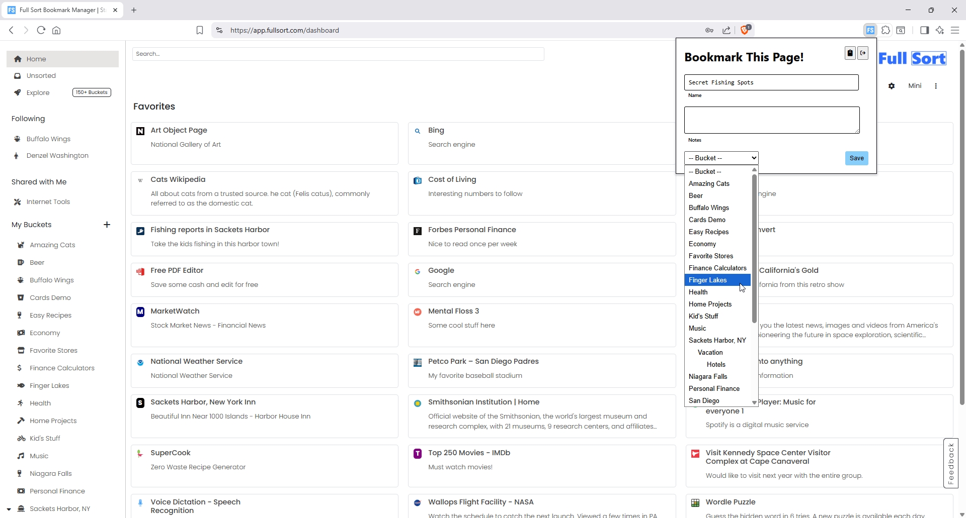
Task: Save the bookmark
Action: pyautogui.click(x=856, y=158)
